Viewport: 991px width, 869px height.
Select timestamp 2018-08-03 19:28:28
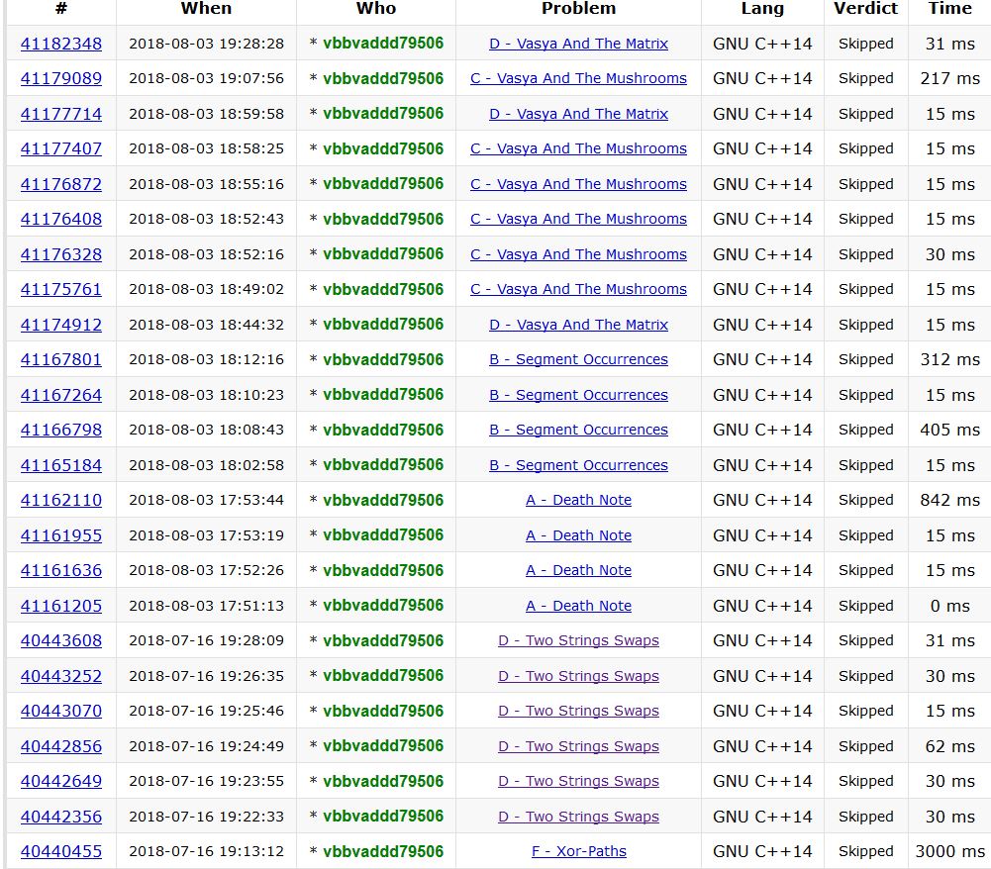coord(206,44)
